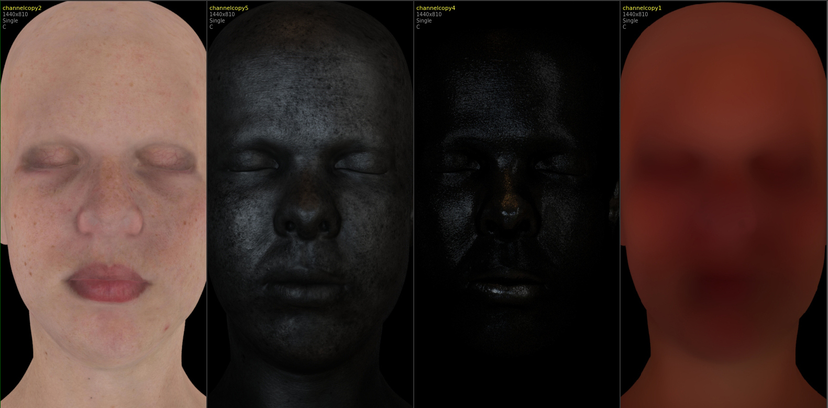The image size is (828, 408).
Task: Click the 1440x810 resolution text under channelcopy4
Action: click(x=429, y=15)
